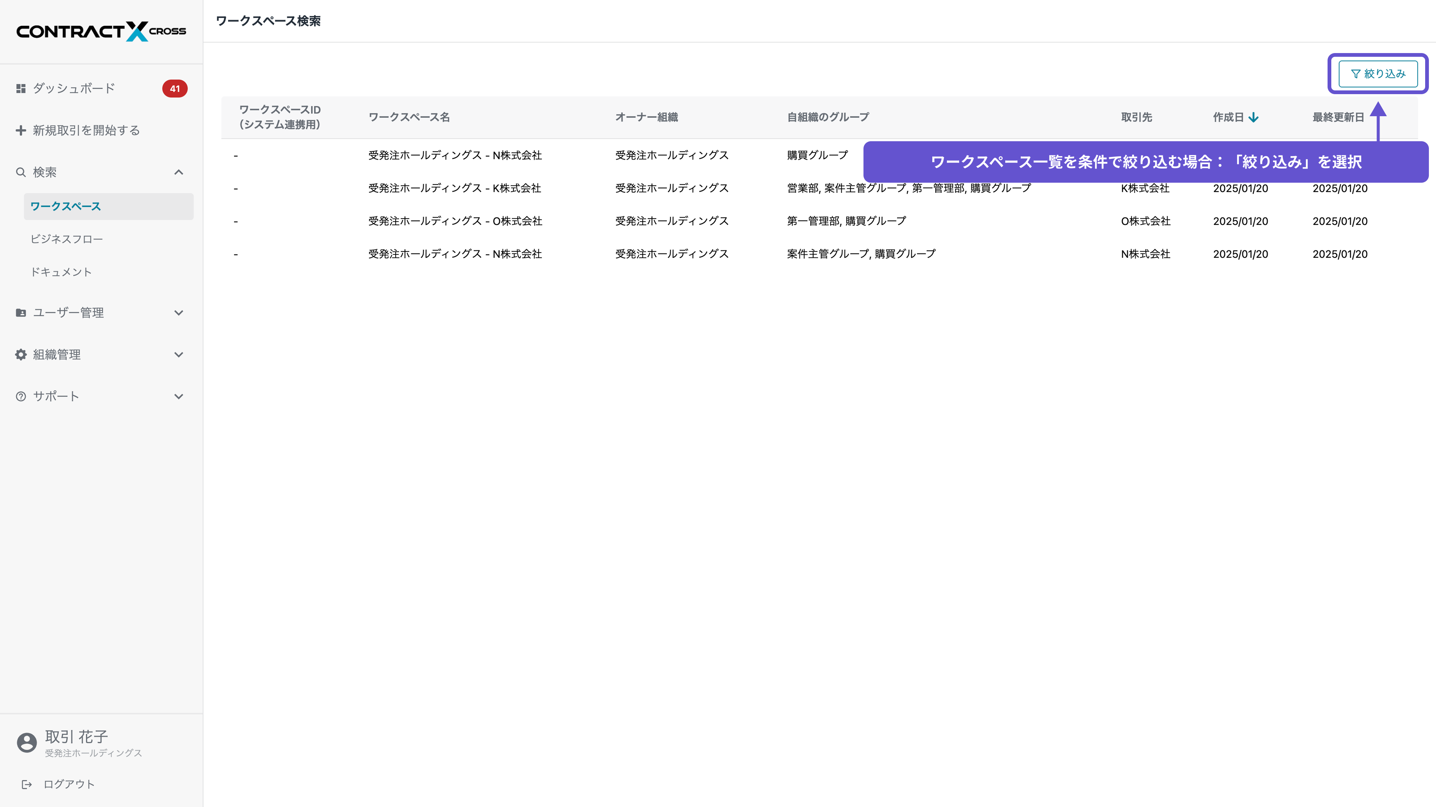
Task: Select the dashboard grid icon in the sidebar
Action: coord(20,88)
